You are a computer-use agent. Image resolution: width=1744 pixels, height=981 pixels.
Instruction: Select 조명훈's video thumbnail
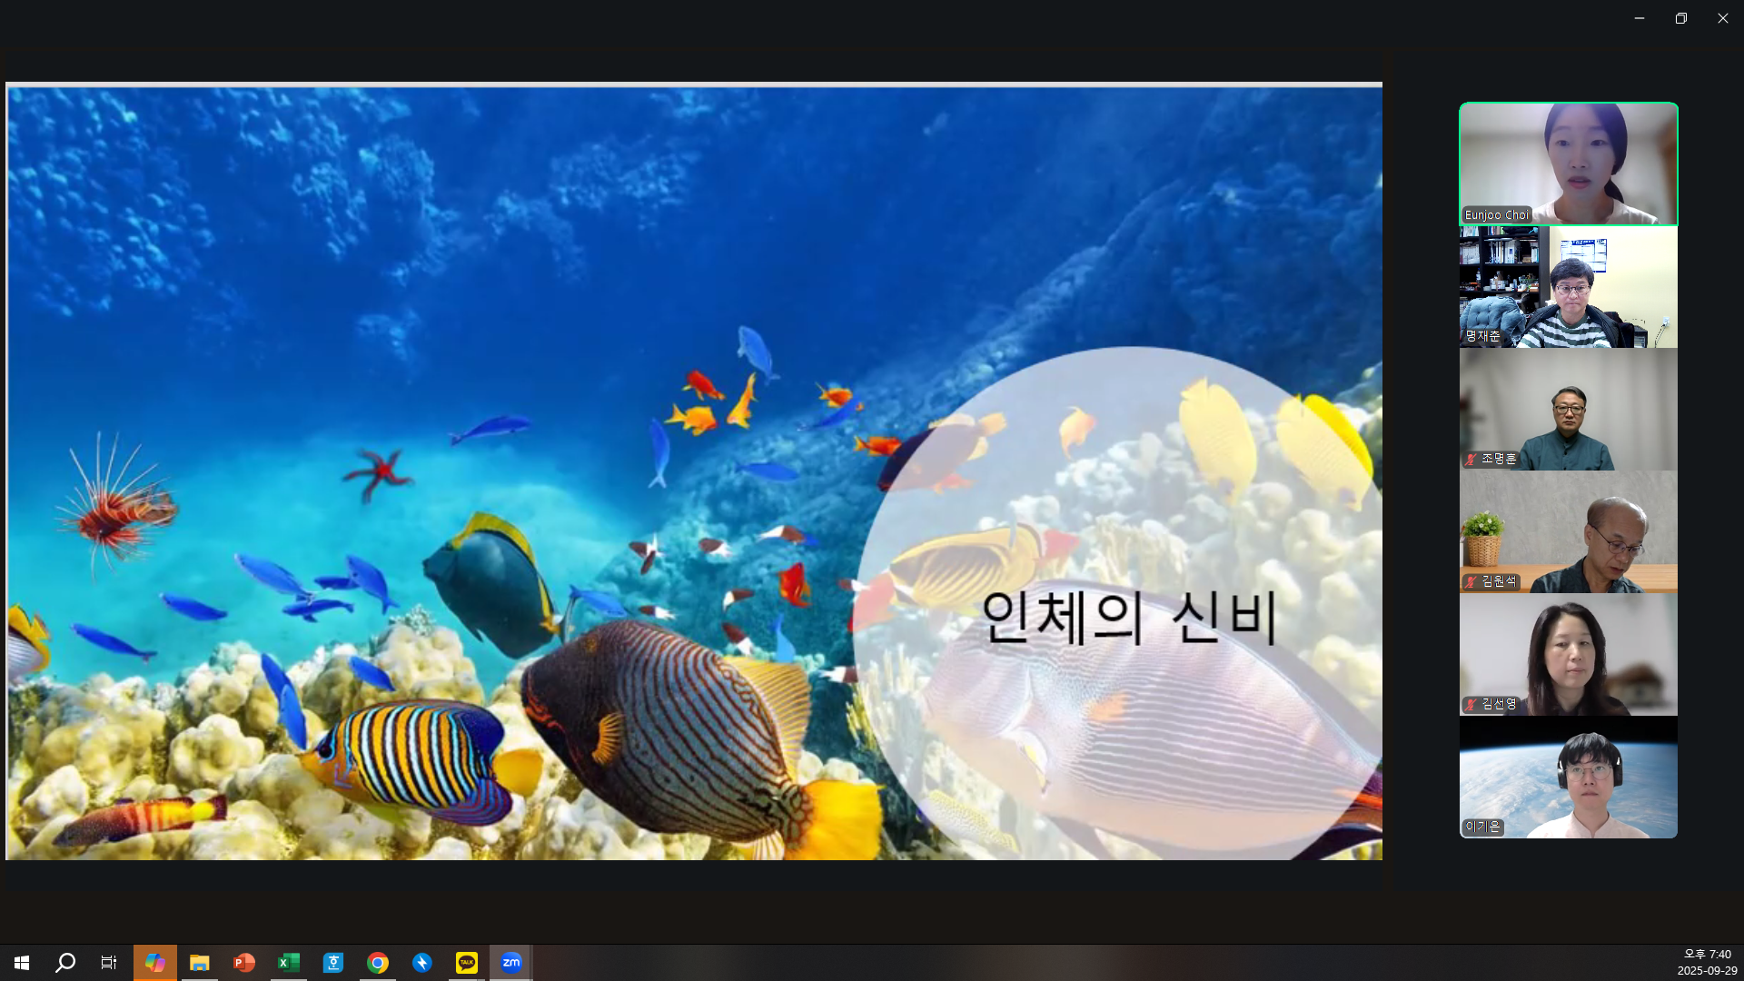pyautogui.click(x=1568, y=410)
